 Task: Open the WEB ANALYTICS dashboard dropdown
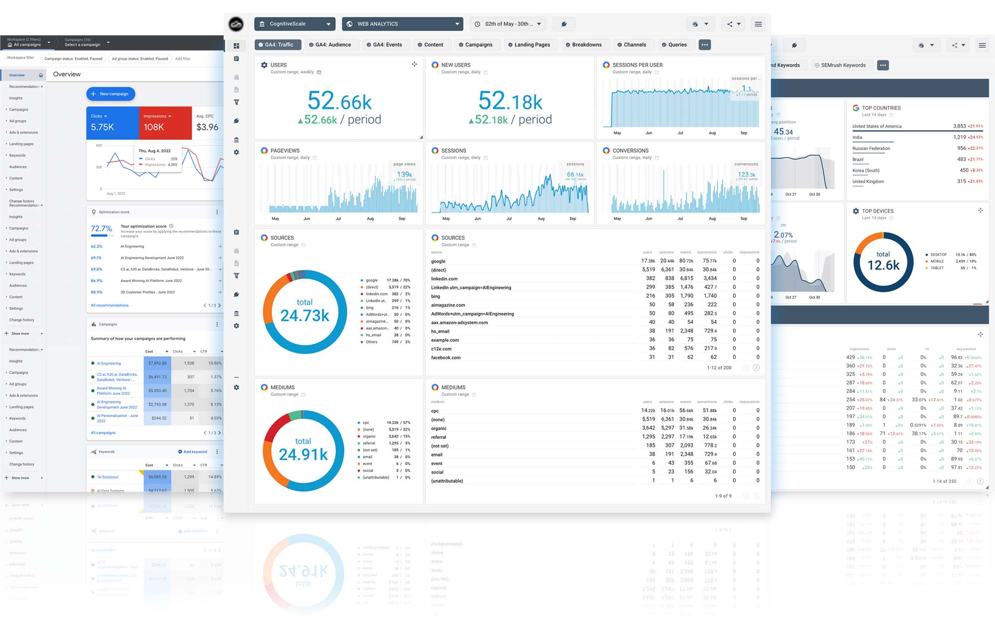402,24
